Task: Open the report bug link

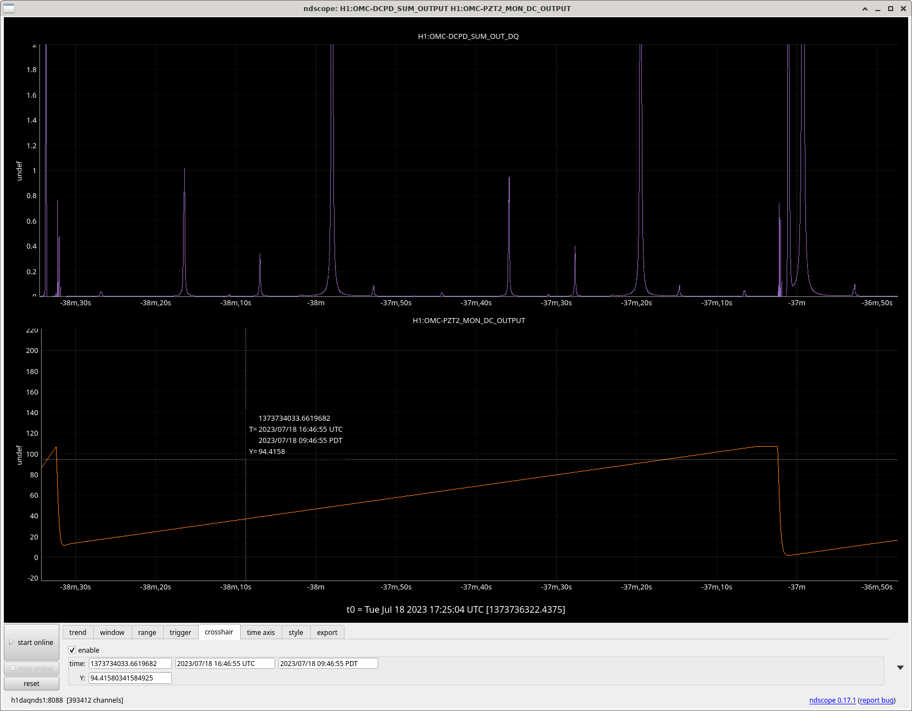Action: tap(876, 700)
